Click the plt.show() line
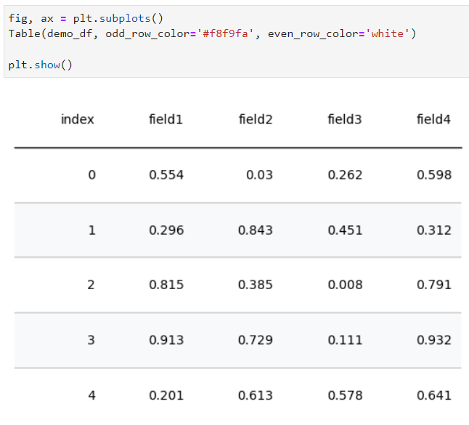The width and height of the screenshot is (469, 425). click(41, 65)
